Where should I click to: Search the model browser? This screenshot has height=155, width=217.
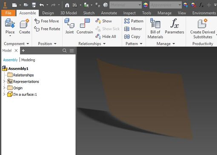tap(65, 51)
